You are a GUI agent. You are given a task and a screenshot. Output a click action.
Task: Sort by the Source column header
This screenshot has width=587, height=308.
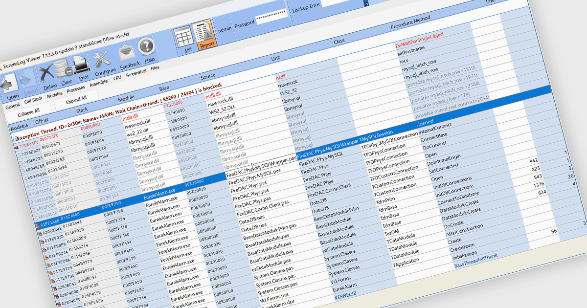point(208,77)
